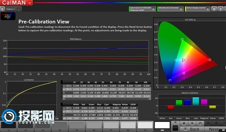Open help with the question mark icon
Viewport: 226px width, 132px height.
point(220,9)
